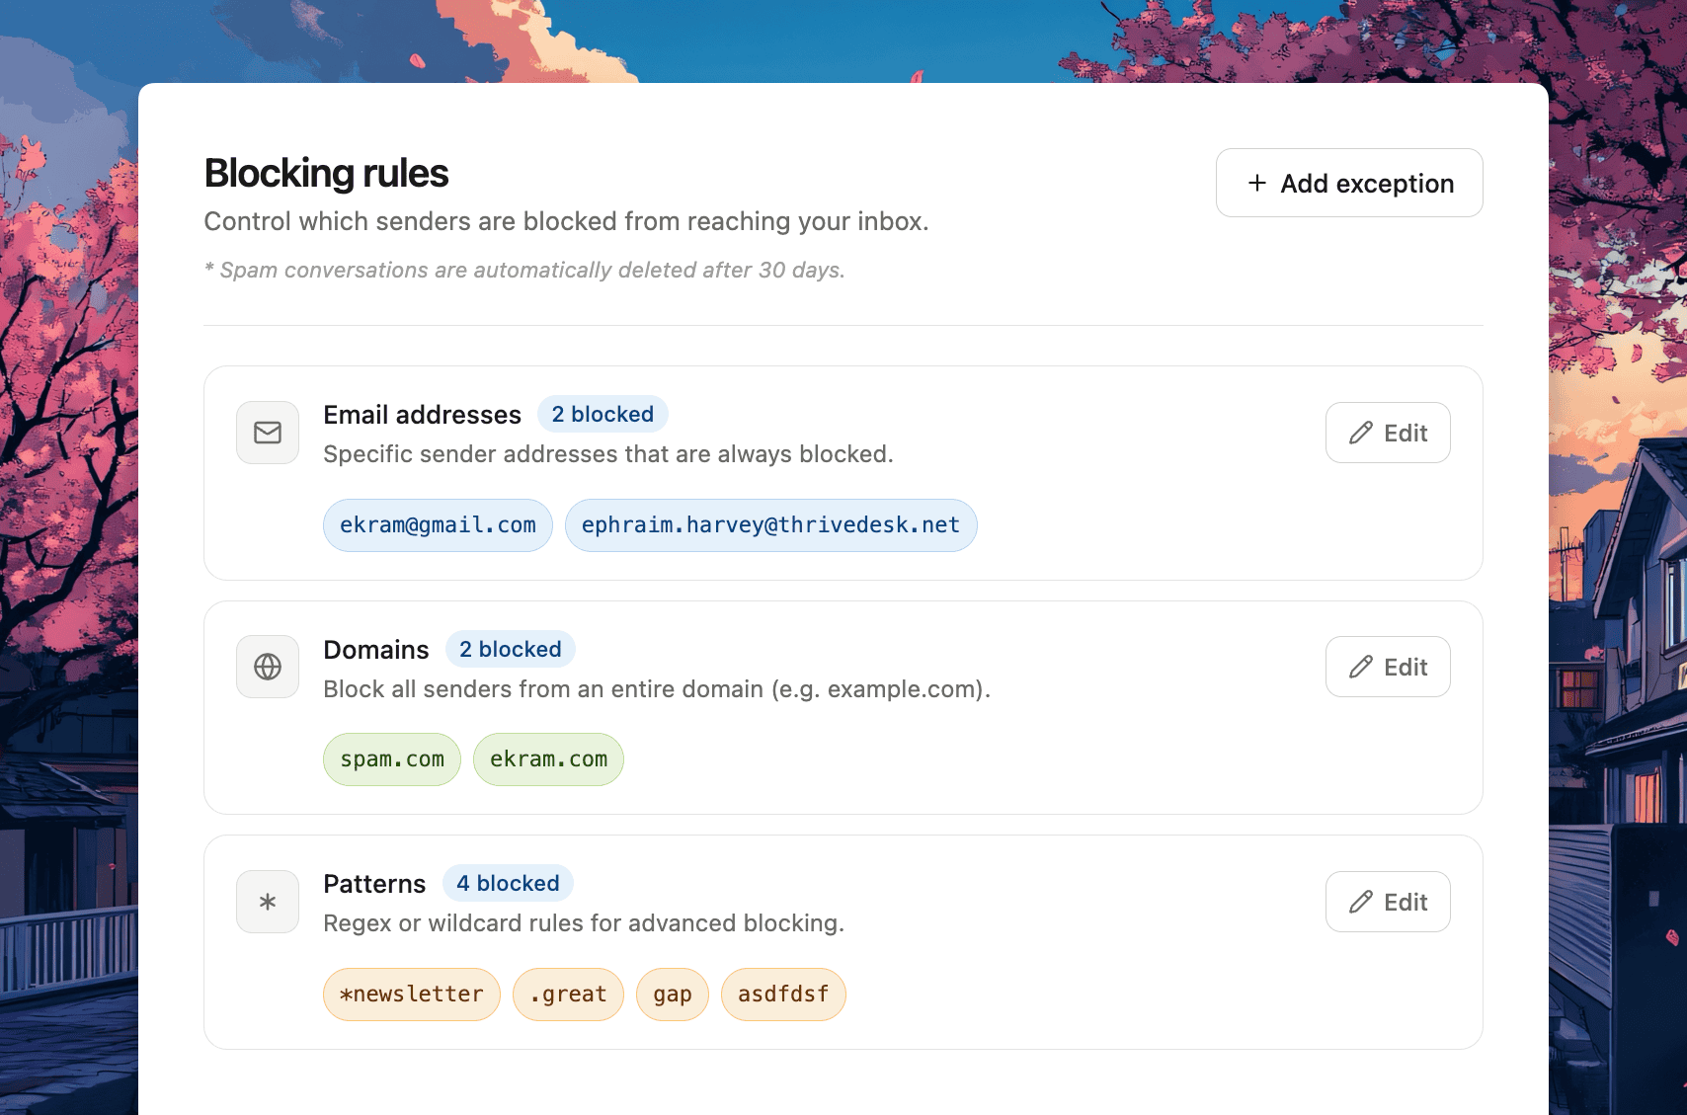The height and width of the screenshot is (1115, 1687).
Task: Click the asdfdsf pattern chip
Action: [x=783, y=994]
